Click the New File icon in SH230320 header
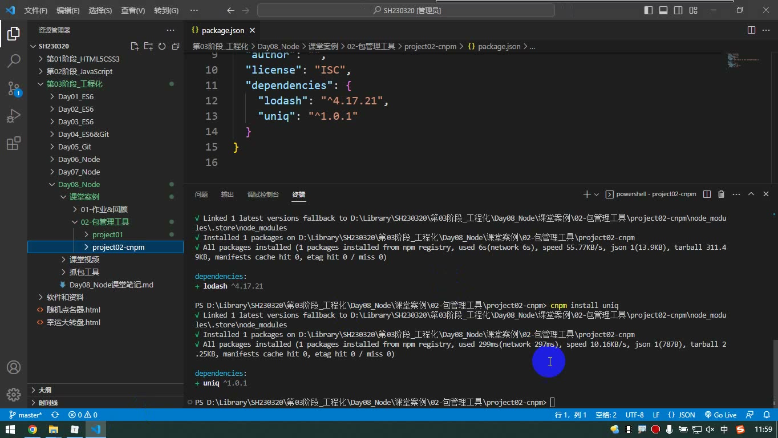This screenshot has width=778, height=438. 135,46
